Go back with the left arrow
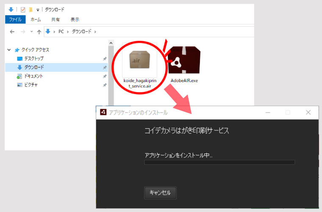Screen dimensions: 322x212 (12, 32)
